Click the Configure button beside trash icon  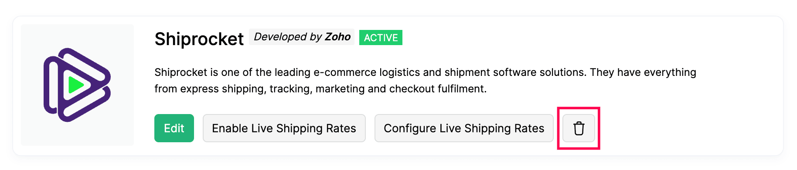click(x=464, y=128)
